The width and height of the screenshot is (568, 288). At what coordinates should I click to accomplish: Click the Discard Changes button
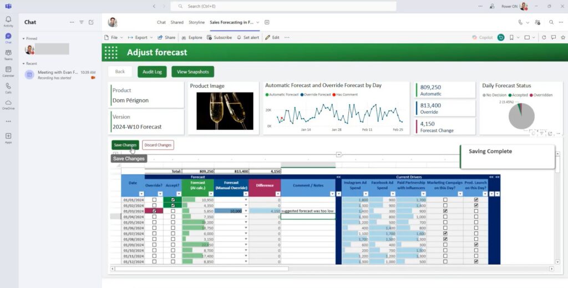pyautogui.click(x=158, y=145)
